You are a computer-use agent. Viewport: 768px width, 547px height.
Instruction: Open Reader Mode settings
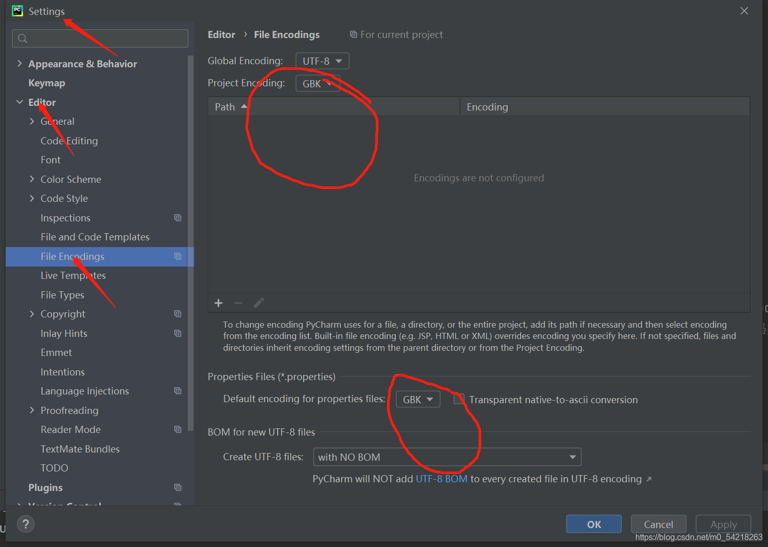[70, 429]
